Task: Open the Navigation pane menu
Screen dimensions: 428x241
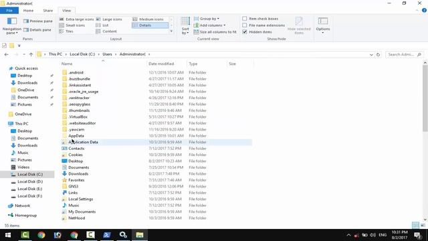Action: click(11, 26)
